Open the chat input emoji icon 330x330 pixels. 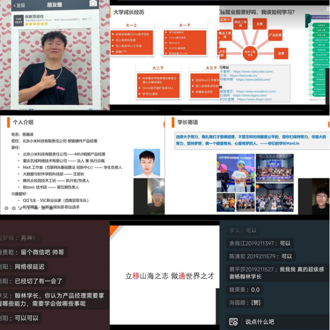pos(233,321)
